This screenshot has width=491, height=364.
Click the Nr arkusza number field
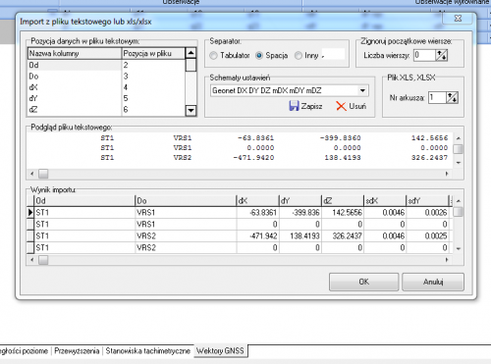tap(437, 97)
